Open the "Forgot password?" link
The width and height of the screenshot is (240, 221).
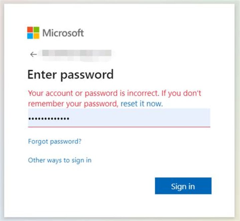pyautogui.click(x=55, y=141)
